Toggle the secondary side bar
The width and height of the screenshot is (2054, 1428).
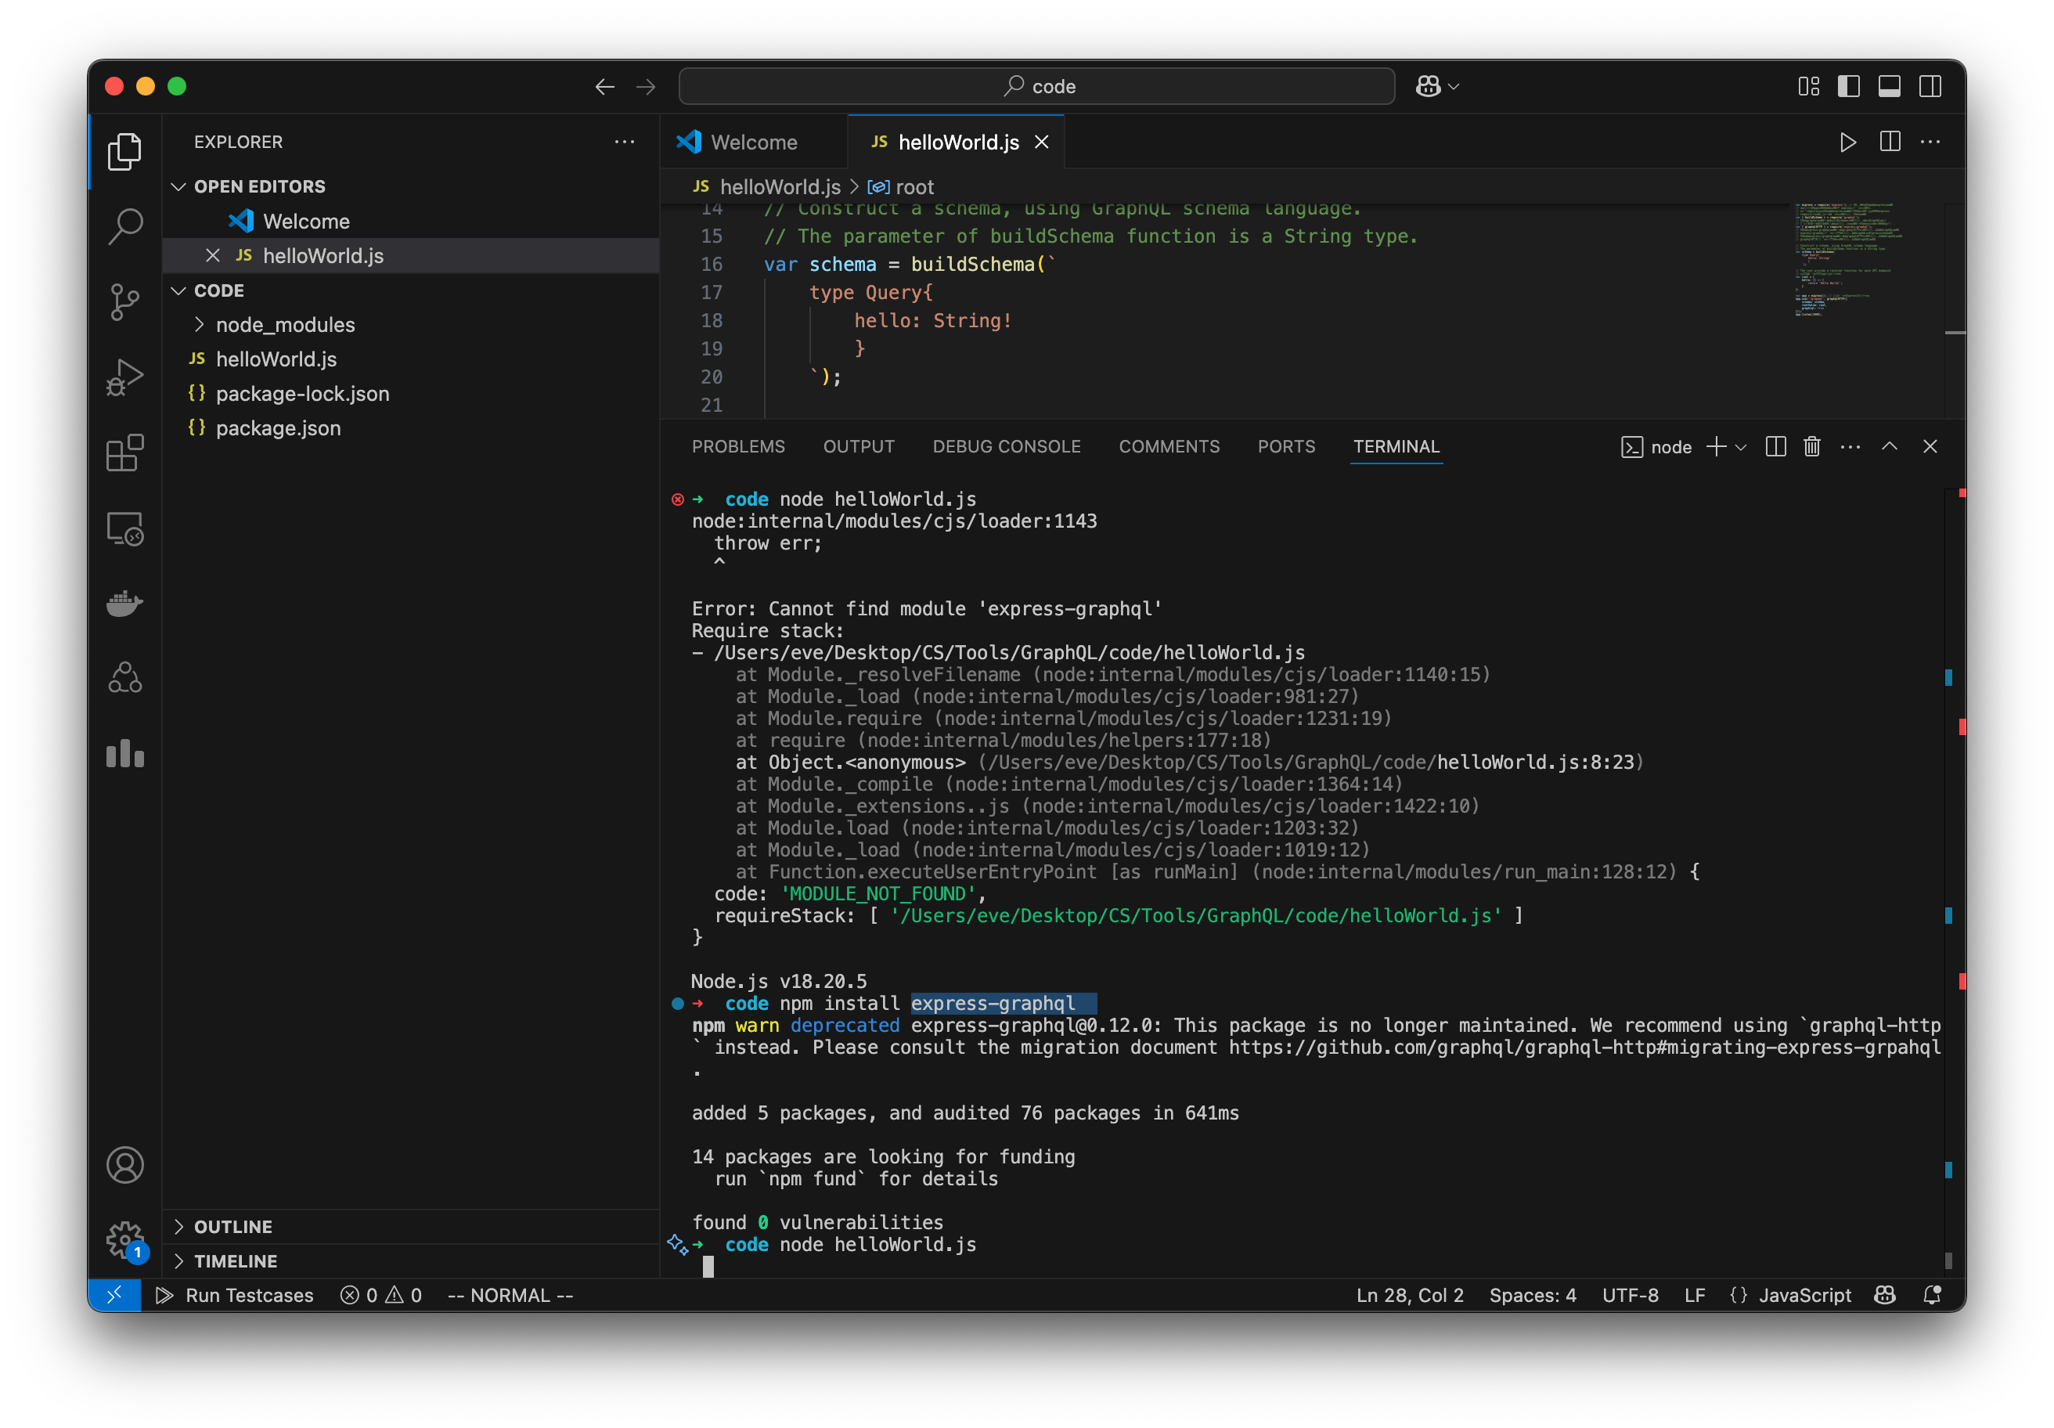[x=1930, y=86]
